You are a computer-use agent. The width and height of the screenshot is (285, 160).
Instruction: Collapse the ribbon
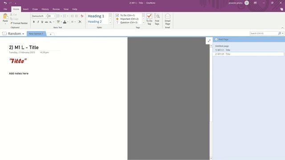282,28
